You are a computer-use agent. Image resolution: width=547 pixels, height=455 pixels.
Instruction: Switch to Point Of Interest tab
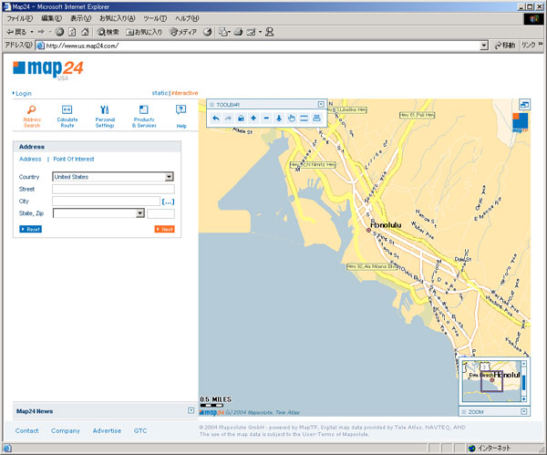pyautogui.click(x=74, y=159)
